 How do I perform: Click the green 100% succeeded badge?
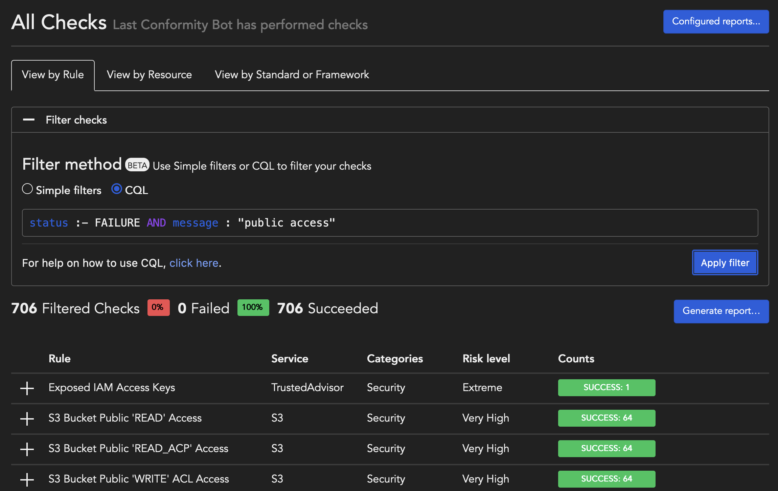coord(253,307)
